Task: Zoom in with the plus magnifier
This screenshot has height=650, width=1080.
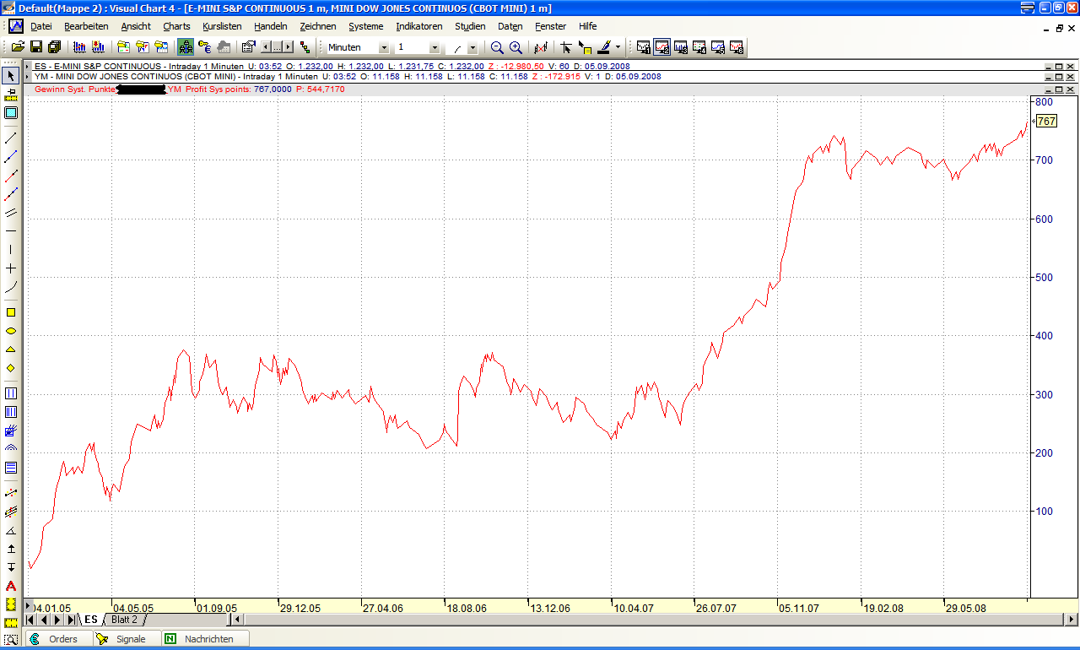Action: (x=516, y=47)
